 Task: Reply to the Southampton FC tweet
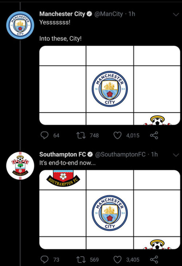pyautogui.click(x=45, y=259)
